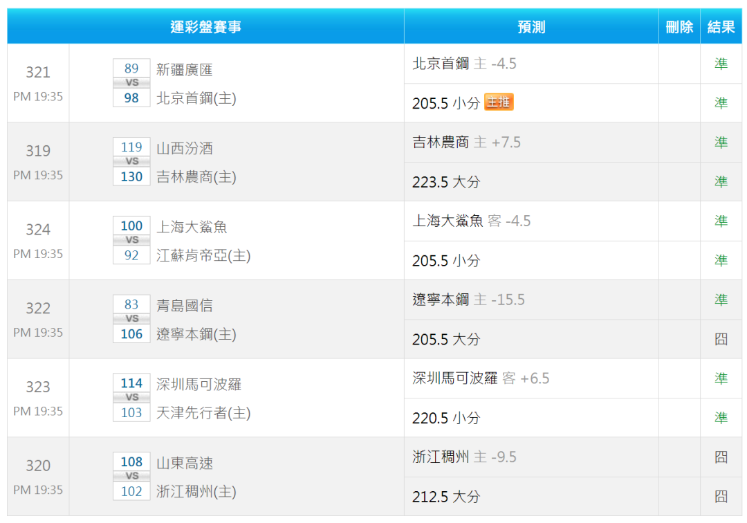Click score 98 for 北京首鋼
Image resolution: width=747 pixels, height=523 pixels.
click(x=131, y=98)
